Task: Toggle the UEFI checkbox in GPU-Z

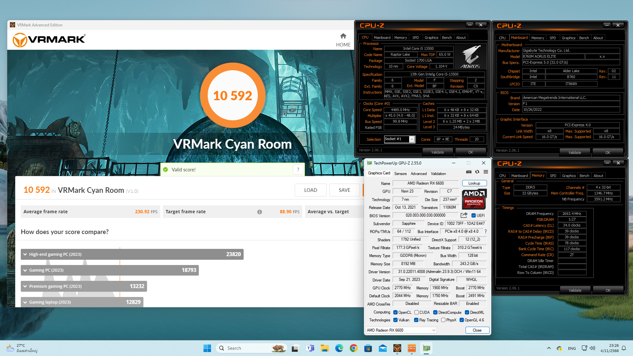Action: (x=473, y=216)
